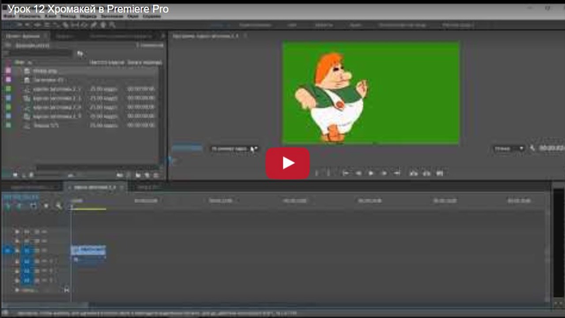Switch to the first timeline sequence tab

coord(32,187)
